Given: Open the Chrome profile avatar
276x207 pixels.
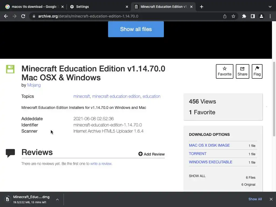Looking at the screenshot, I should pyautogui.click(x=261, y=16).
